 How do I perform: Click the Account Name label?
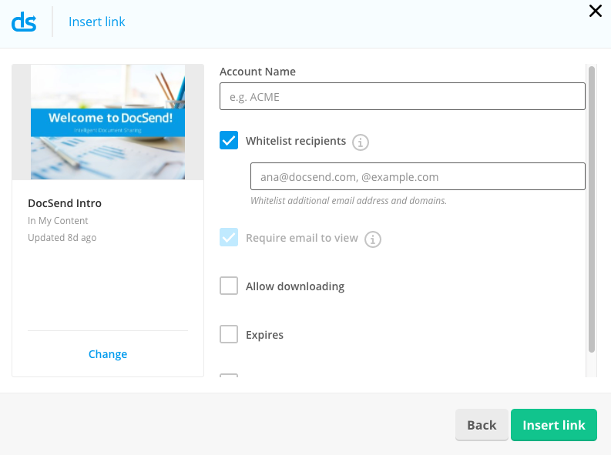(257, 72)
